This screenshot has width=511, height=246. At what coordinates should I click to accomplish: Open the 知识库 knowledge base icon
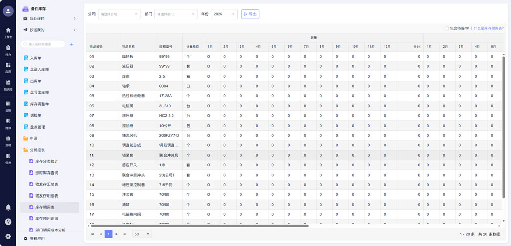8,84
